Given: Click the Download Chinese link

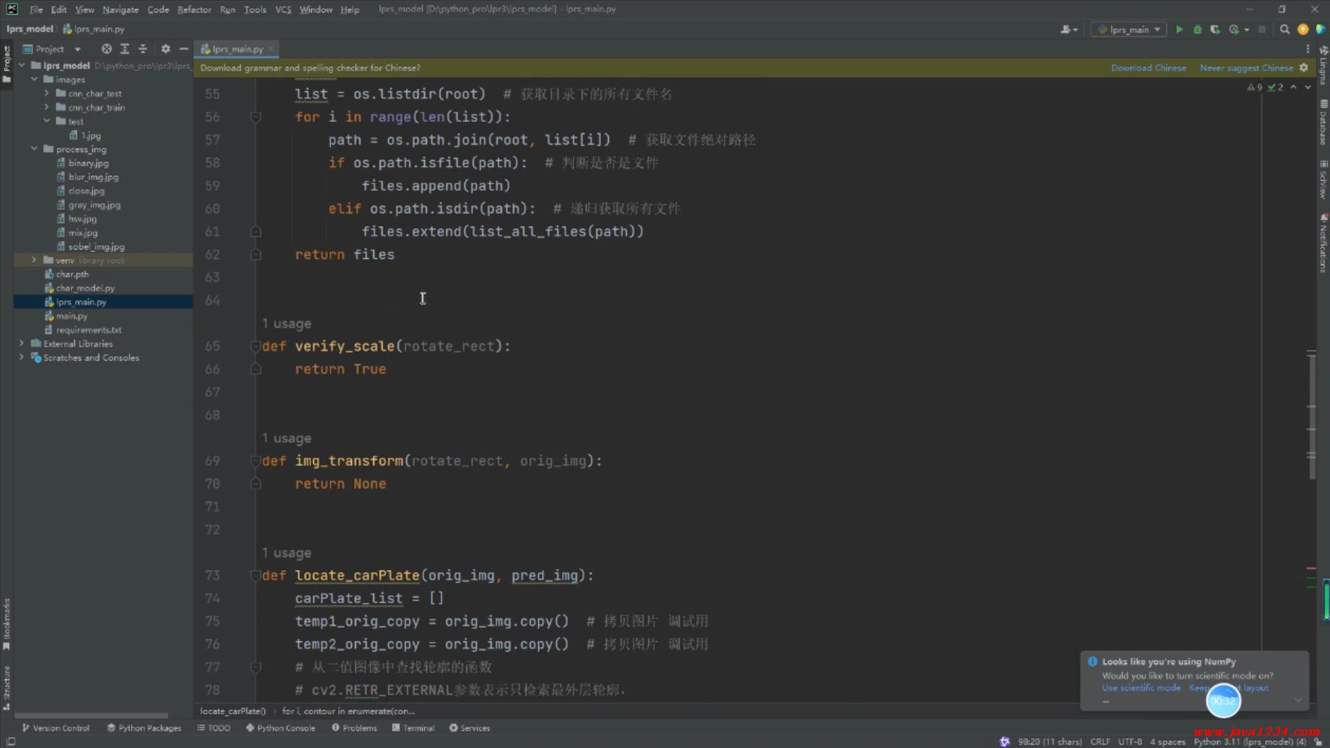Looking at the screenshot, I should pos(1148,68).
